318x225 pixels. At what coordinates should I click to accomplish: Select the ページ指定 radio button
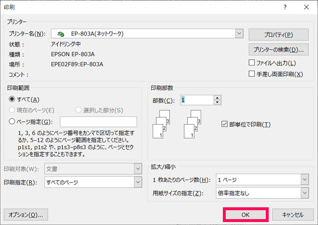[12, 121]
